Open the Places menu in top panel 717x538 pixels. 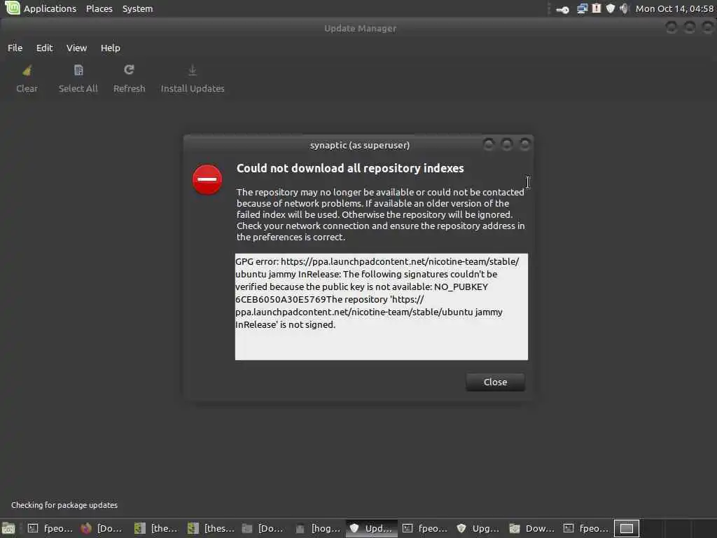99,8
